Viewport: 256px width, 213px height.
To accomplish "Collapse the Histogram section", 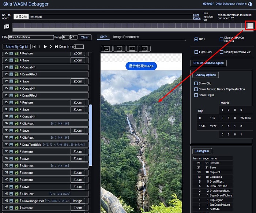I will coord(202,151).
